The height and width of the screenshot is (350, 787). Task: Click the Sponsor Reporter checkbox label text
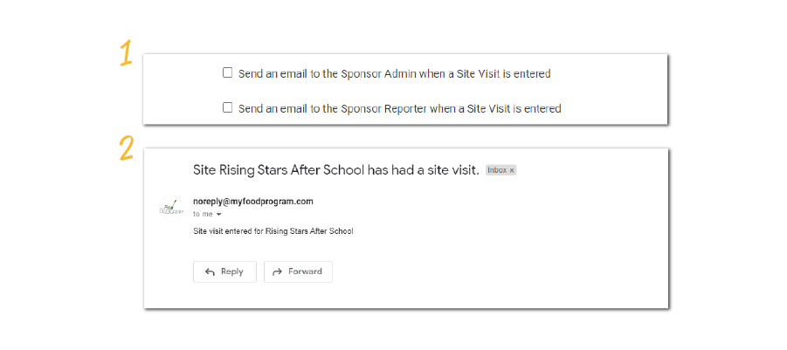[x=399, y=109]
